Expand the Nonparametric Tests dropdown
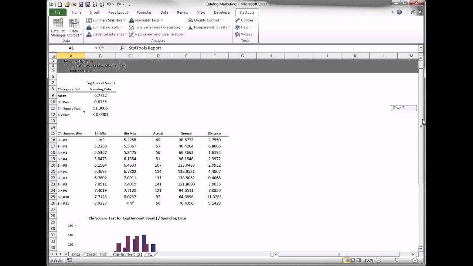This screenshot has height=266, width=473. tap(209, 27)
